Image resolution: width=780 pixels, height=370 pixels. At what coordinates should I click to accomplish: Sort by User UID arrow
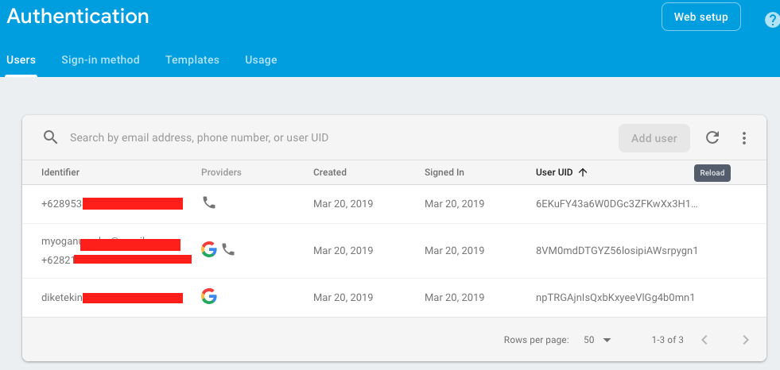pyautogui.click(x=583, y=172)
